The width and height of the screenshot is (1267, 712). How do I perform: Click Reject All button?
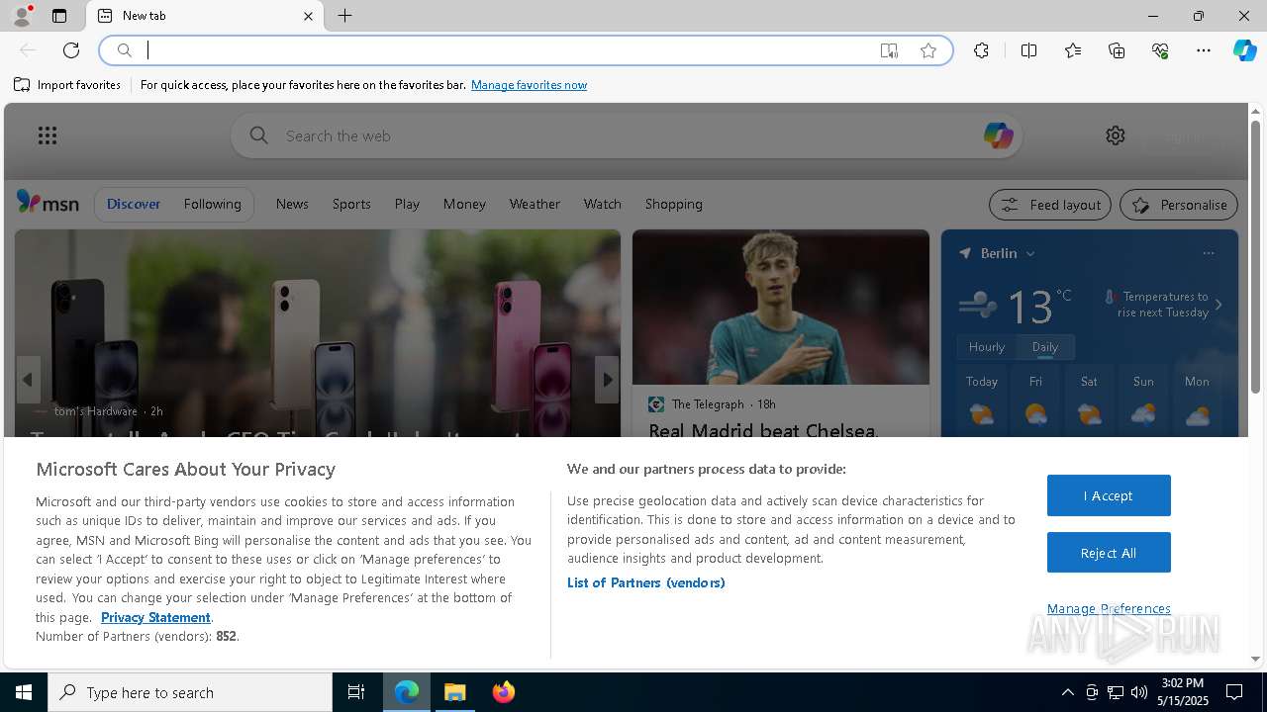coord(1109,553)
